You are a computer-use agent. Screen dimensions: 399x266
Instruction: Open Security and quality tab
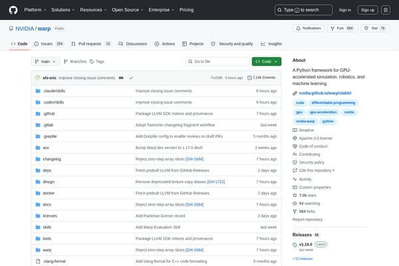point(232,44)
